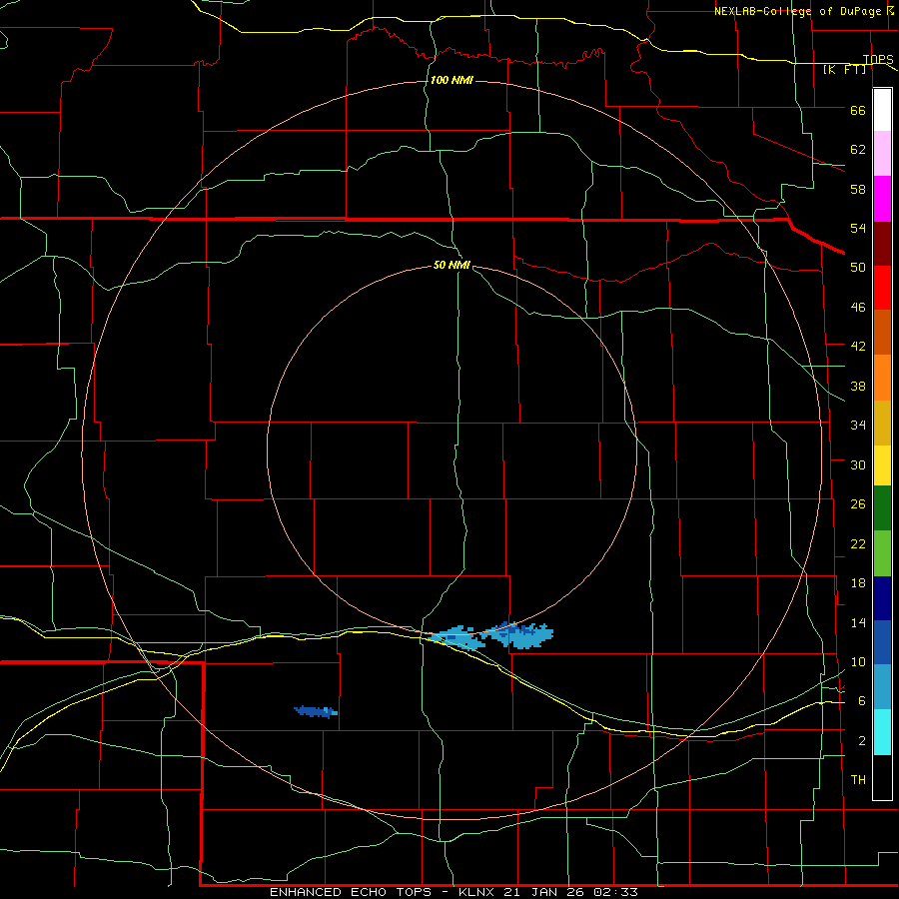Click the "62" legend label
Viewport: 899px width, 899px height.
click(x=858, y=150)
